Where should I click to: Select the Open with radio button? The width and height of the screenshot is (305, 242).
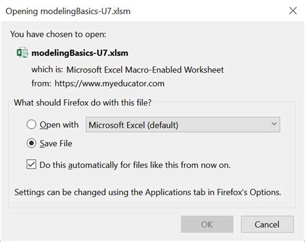(32, 124)
